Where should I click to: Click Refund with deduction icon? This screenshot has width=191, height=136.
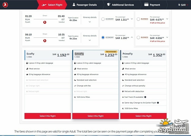[x=123, y=91]
